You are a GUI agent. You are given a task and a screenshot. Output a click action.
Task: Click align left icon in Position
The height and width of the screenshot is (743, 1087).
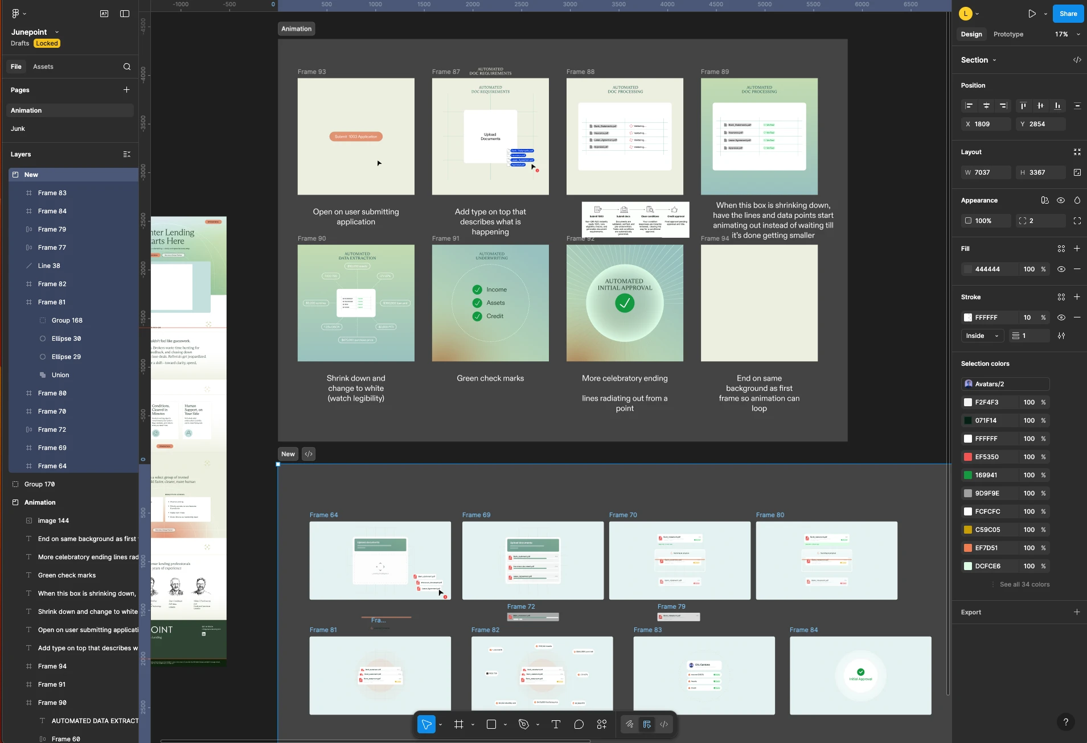click(969, 106)
